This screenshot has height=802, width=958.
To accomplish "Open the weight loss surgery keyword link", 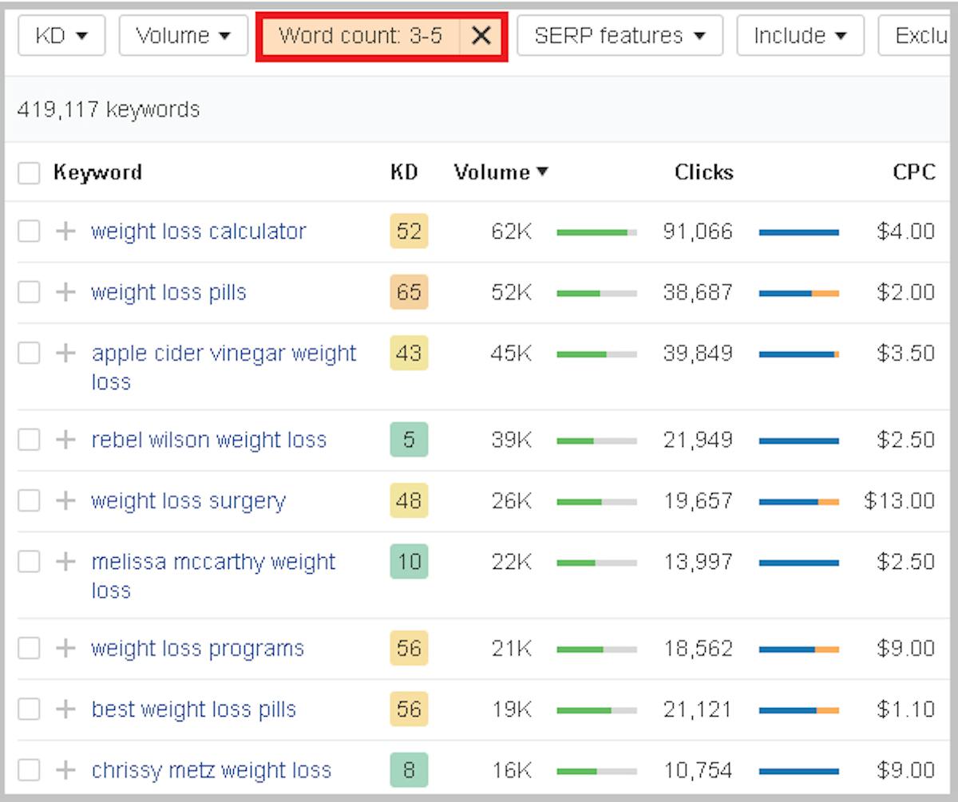I will pos(188,501).
